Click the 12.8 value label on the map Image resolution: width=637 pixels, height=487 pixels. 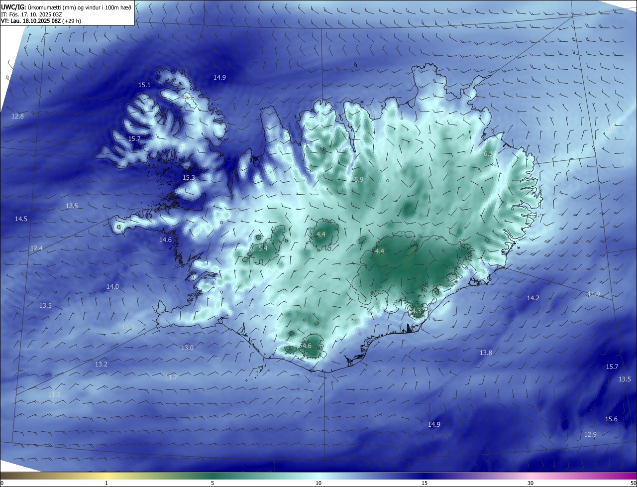(x=17, y=116)
